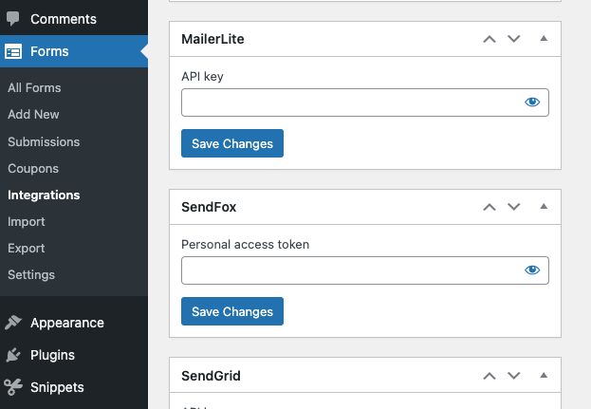Open the Export page
The width and height of the screenshot is (591, 409).
(27, 248)
